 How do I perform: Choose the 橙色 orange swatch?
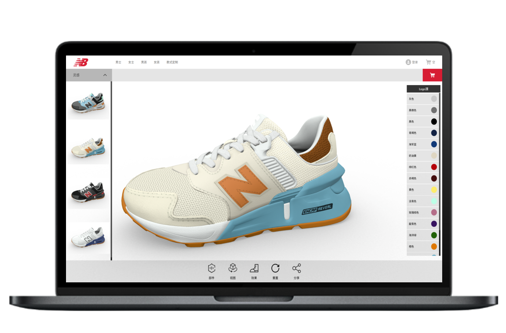pyautogui.click(x=434, y=246)
